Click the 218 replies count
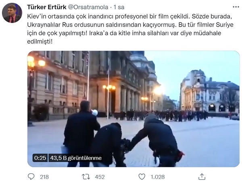 [x=44, y=177]
